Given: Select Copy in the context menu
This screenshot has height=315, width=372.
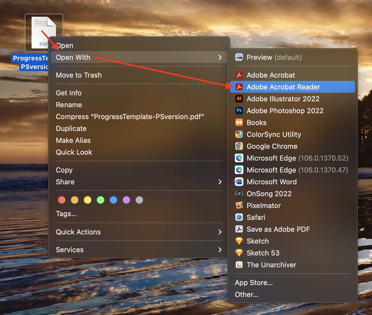Looking at the screenshot, I should pyautogui.click(x=139, y=170).
